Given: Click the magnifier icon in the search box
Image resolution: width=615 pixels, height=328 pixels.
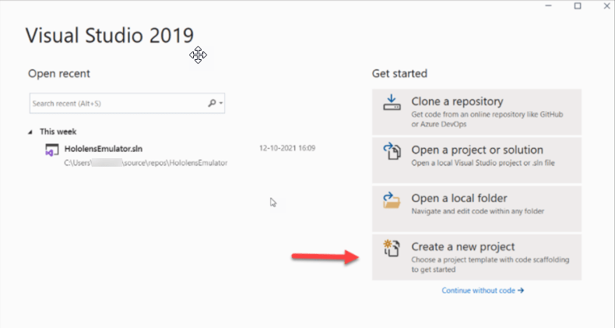Looking at the screenshot, I should 212,103.
